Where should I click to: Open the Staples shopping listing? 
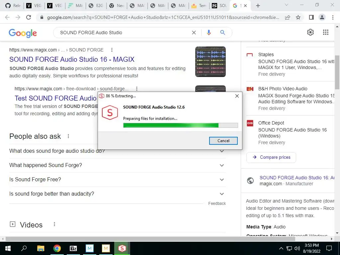(291, 64)
